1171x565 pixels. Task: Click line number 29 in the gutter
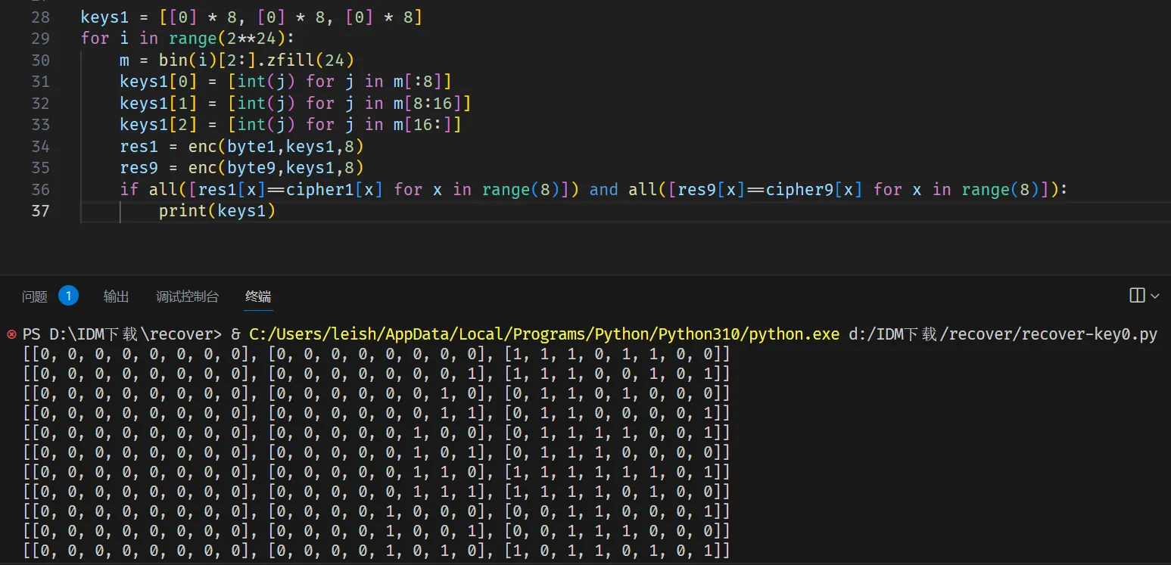tap(40, 38)
